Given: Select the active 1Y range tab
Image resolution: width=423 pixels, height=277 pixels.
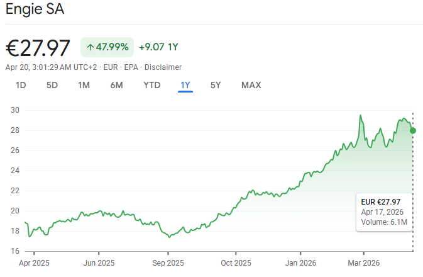Looking at the screenshot, I should point(185,86).
